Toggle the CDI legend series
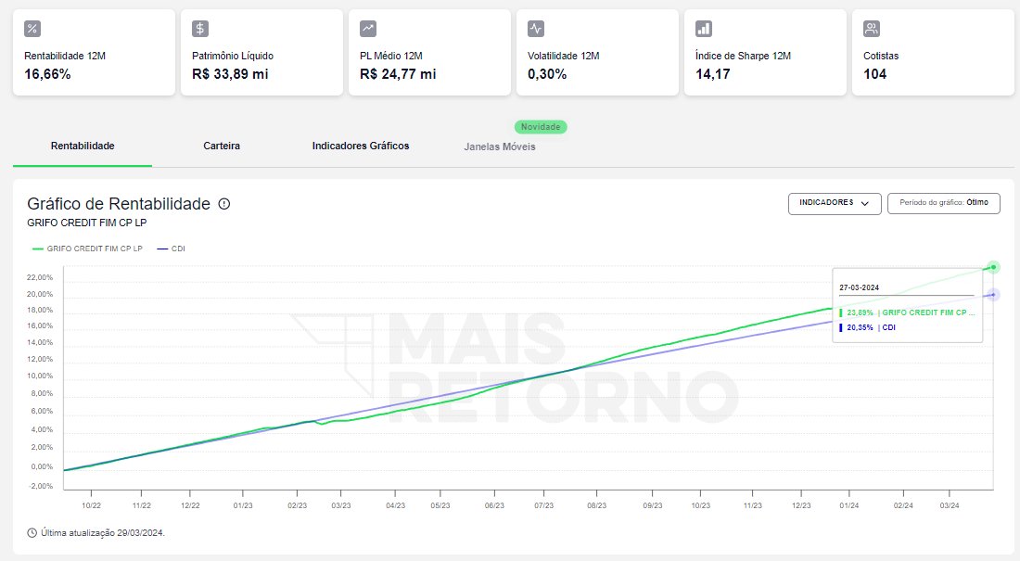This screenshot has width=1020, height=561. (x=172, y=249)
